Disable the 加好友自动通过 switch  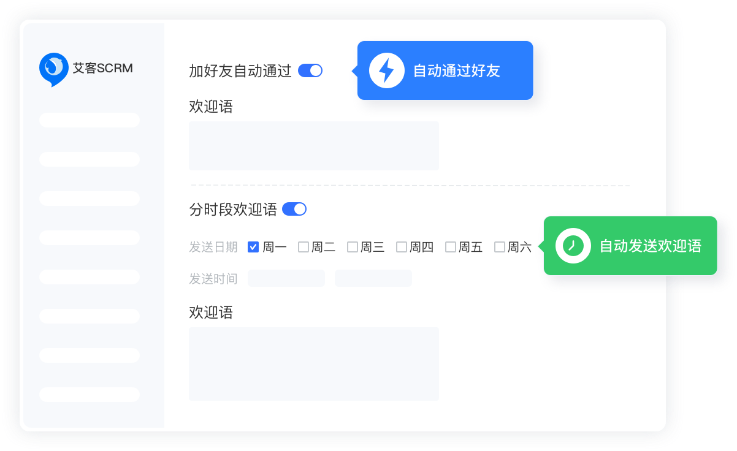[x=310, y=70]
